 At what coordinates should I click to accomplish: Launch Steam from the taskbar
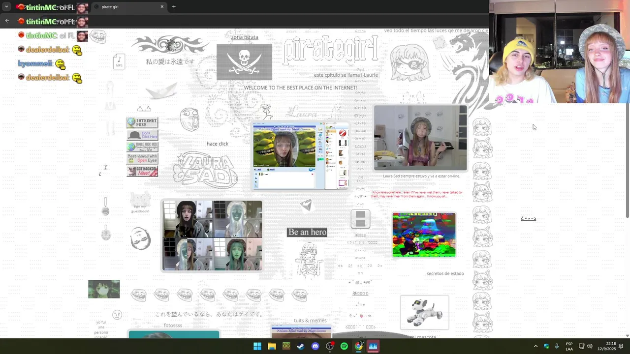[301, 346]
